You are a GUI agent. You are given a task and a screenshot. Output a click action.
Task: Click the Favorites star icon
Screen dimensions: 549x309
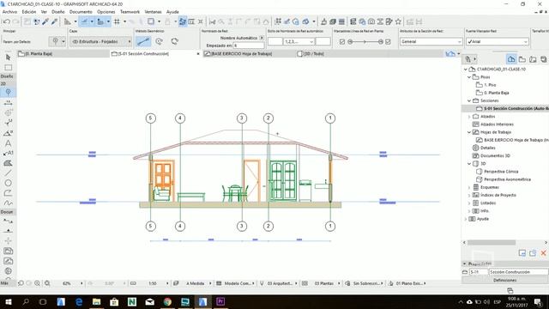click(x=398, y=21)
